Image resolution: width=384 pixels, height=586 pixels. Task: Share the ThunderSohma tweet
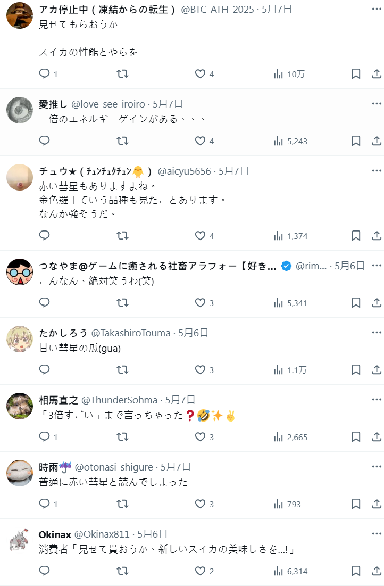click(377, 436)
